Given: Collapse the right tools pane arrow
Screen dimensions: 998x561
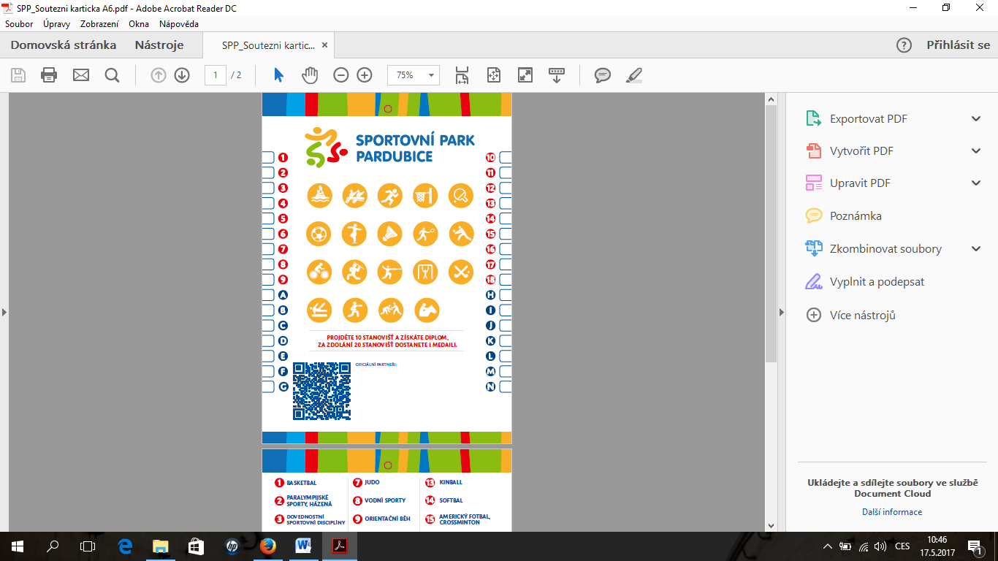Looking at the screenshot, I should coord(782,312).
